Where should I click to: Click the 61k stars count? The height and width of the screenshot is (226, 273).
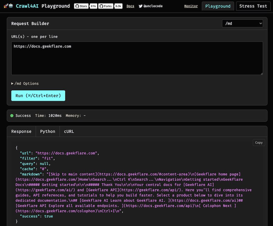[93, 6]
